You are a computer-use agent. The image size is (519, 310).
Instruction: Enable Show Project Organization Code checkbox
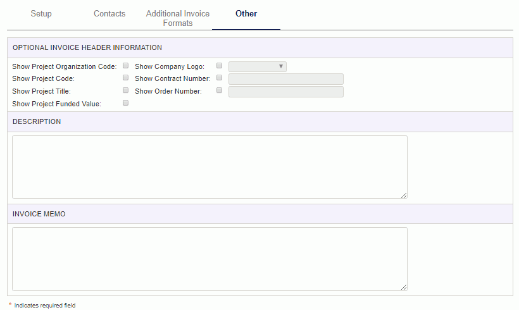click(125, 66)
